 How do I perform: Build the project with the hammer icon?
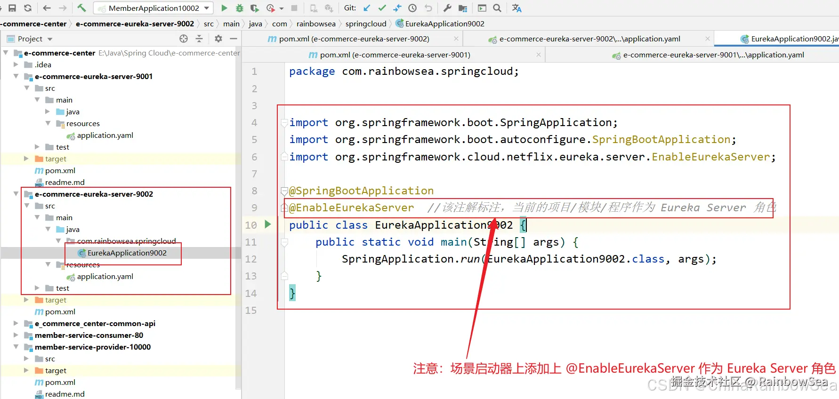[x=81, y=8]
